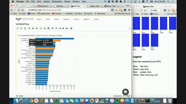This screenshot has height=104, width=186.
Task: Open the Data dropdown menu
Action: click(x=57, y=19)
